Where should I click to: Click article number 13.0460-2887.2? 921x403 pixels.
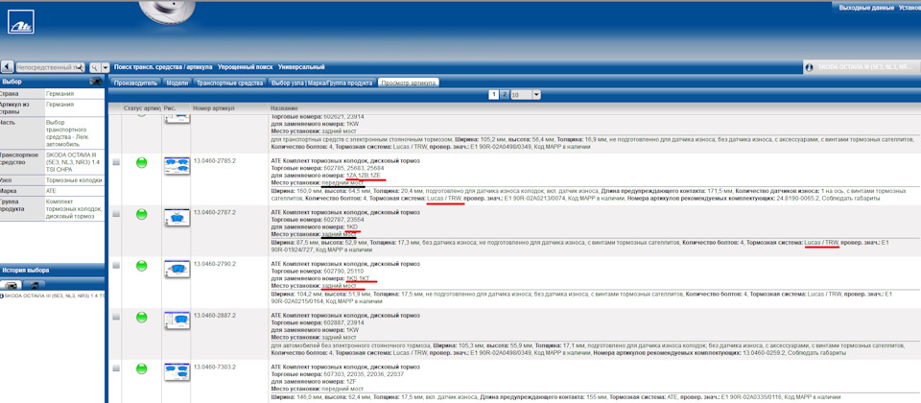tap(214, 316)
